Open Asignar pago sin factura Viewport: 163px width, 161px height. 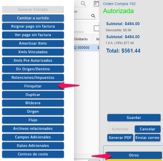point(33,26)
